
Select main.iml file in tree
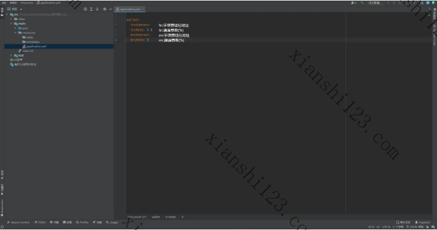click(25, 51)
